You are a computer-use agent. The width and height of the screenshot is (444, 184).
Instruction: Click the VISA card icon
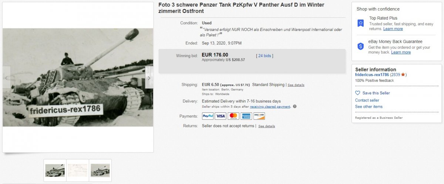[221, 116]
